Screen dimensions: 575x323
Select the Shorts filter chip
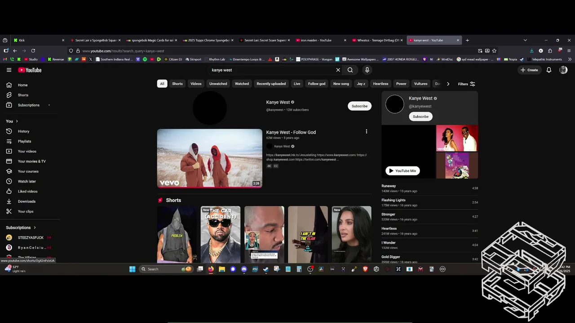coord(177,84)
